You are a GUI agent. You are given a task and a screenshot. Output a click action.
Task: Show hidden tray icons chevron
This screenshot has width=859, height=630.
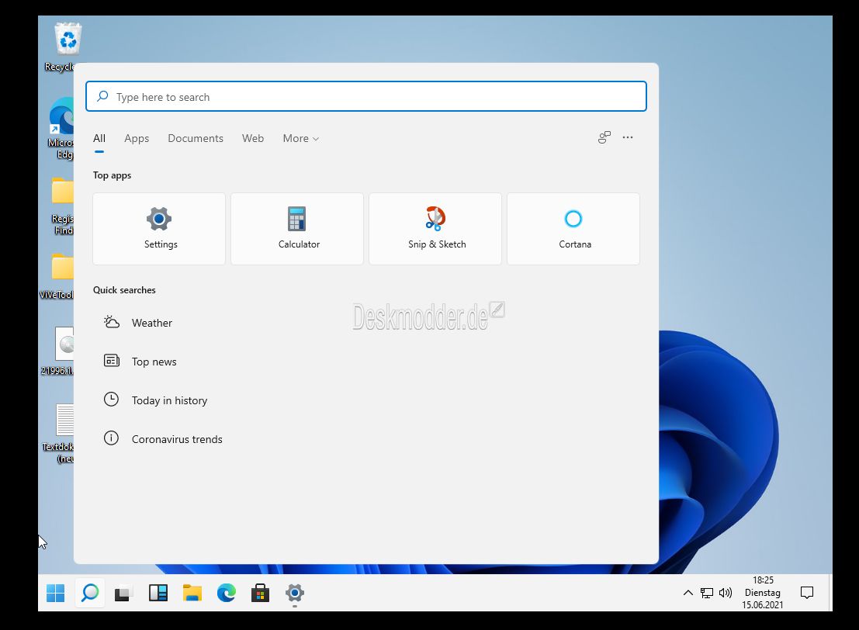(x=688, y=593)
